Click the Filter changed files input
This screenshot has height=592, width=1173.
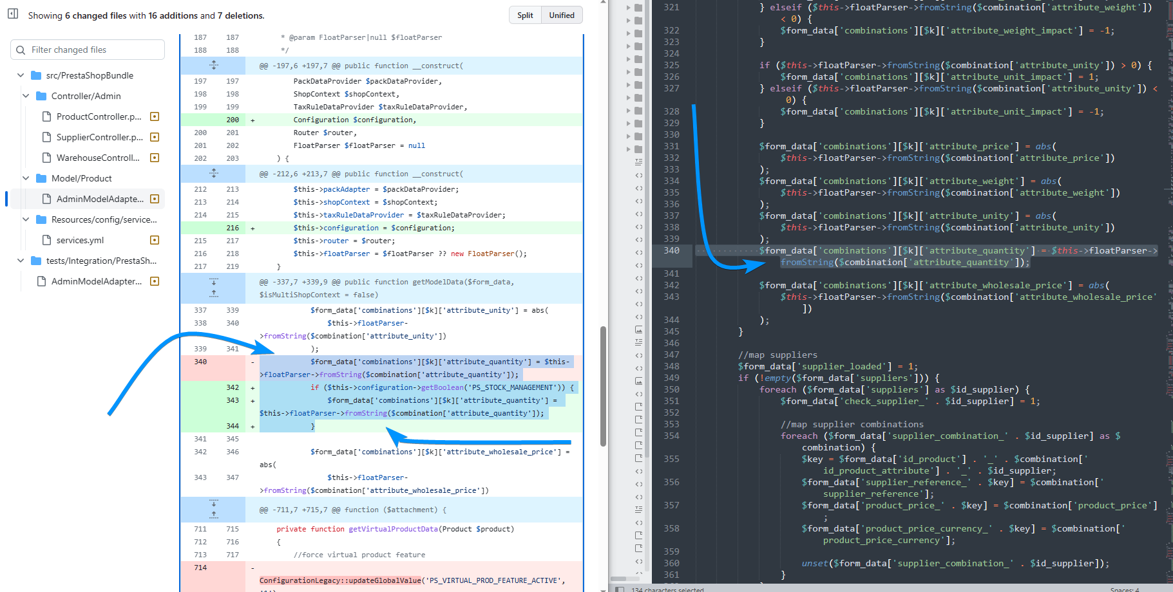[x=88, y=50]
